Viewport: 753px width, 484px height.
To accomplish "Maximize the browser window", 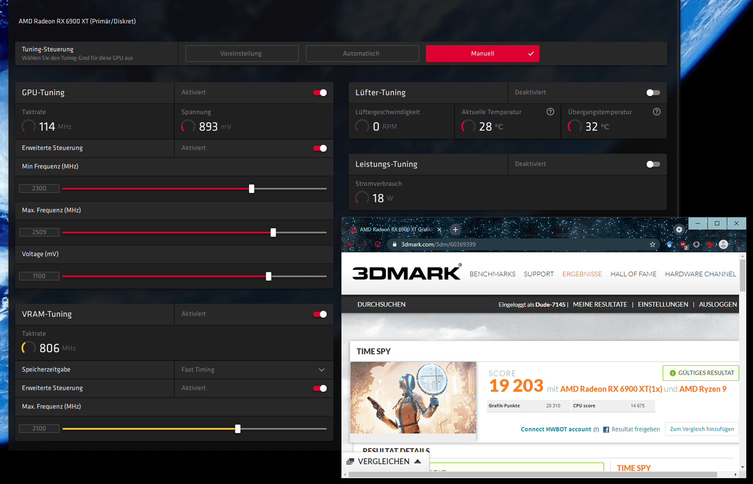I will click(717, 223).
